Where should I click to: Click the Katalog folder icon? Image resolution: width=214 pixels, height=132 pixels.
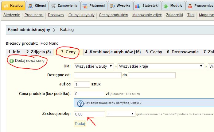(6, 6)
